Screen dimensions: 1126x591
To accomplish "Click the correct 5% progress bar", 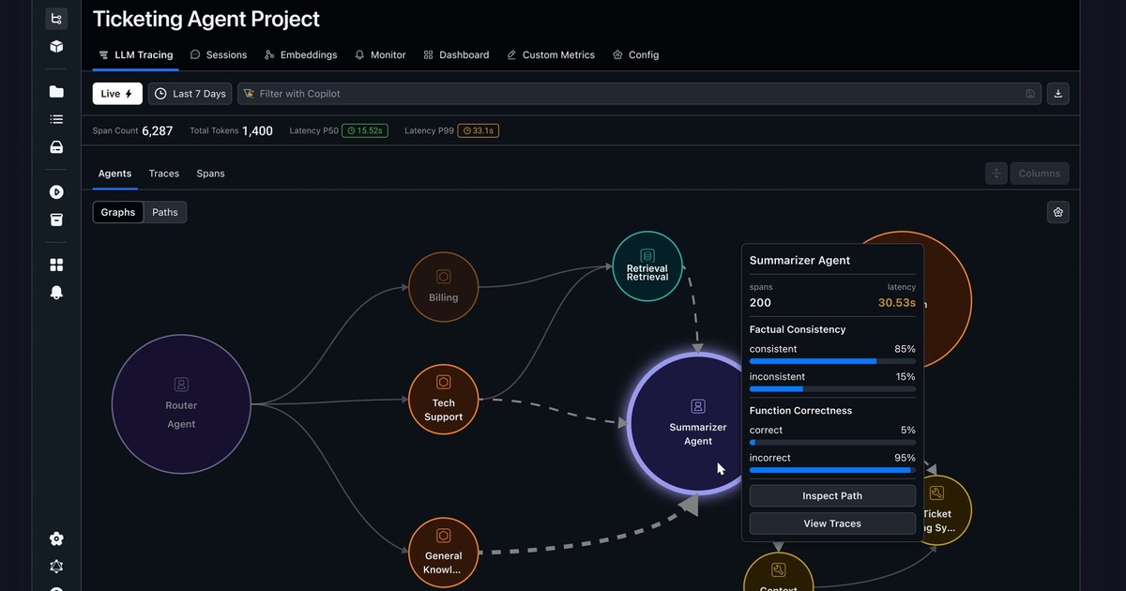I will pyautogui.click(x=832, y=442).
